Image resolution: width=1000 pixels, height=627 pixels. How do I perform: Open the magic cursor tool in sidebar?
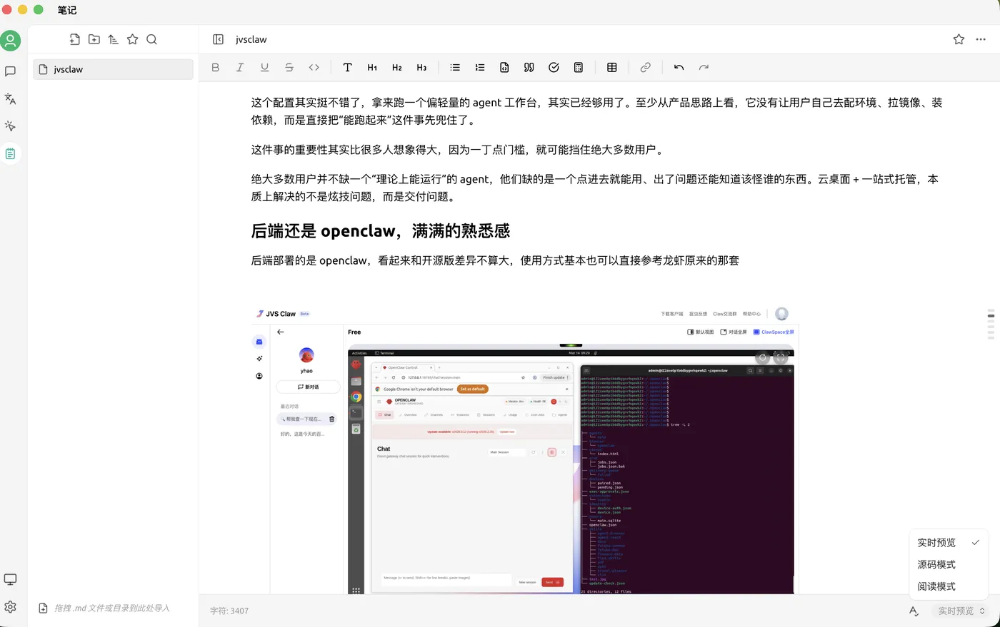point(10,126)
